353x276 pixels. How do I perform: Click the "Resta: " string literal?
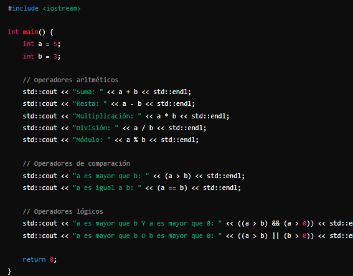90,104
